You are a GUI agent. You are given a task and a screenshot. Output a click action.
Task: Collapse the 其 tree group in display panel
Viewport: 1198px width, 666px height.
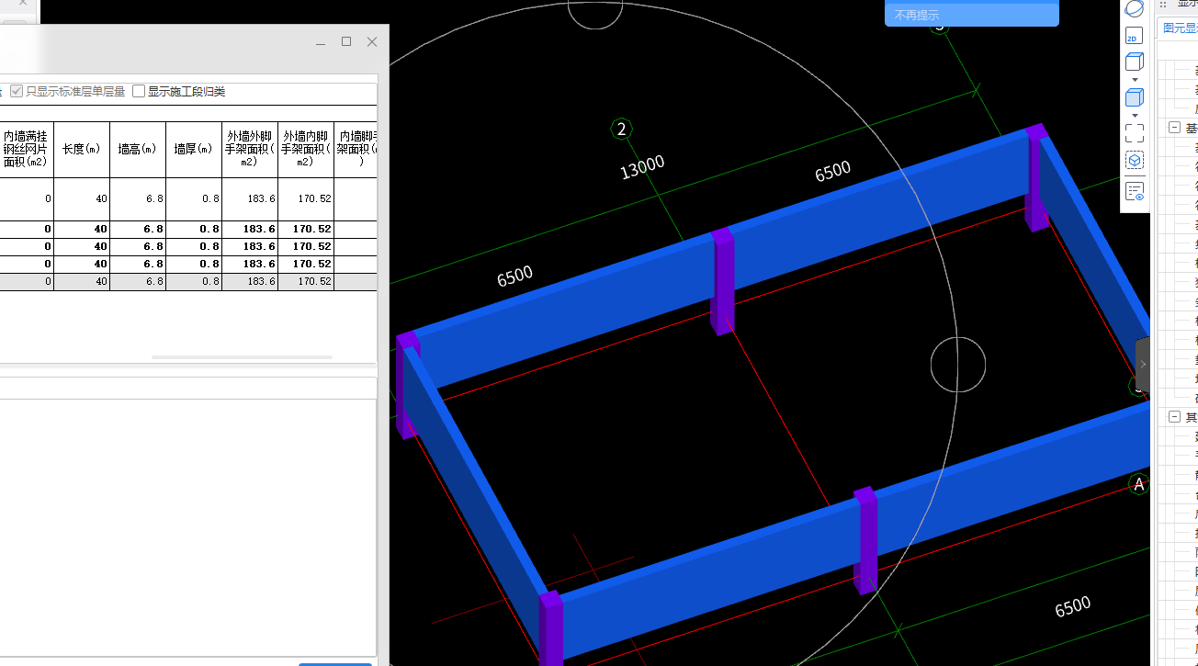coord(1174,417)
